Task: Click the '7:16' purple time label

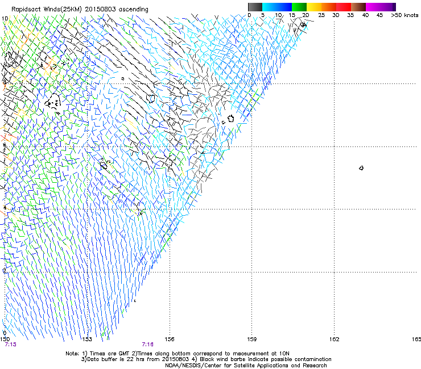Action: [x=148, y=345]
